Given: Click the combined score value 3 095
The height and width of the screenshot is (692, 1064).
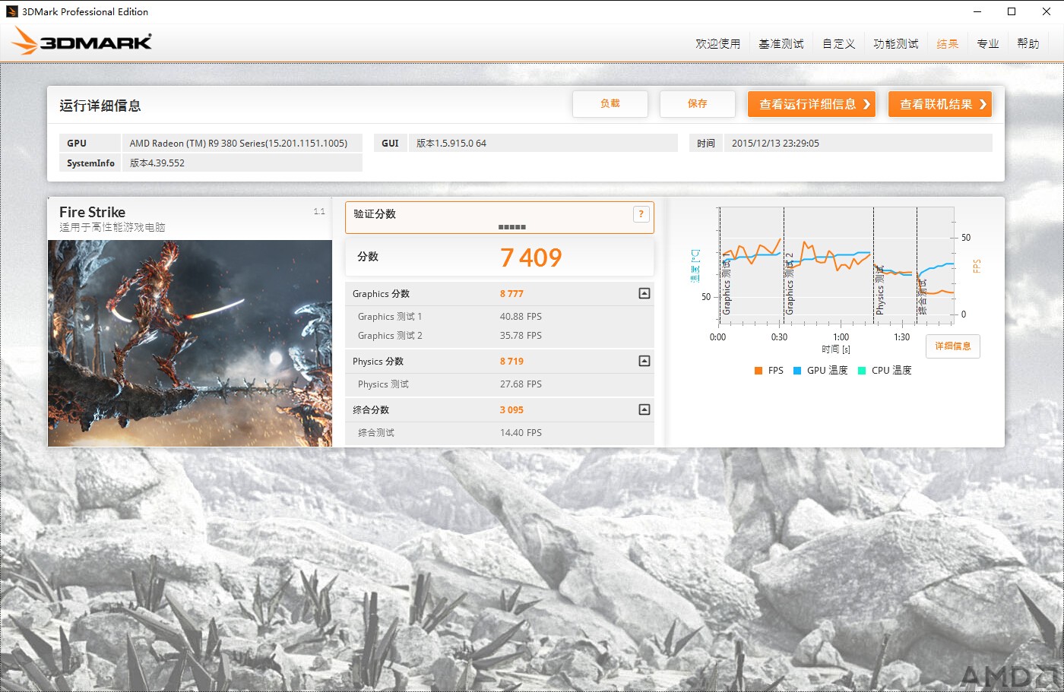Looking at the screenshot, I should coord(511,410).
